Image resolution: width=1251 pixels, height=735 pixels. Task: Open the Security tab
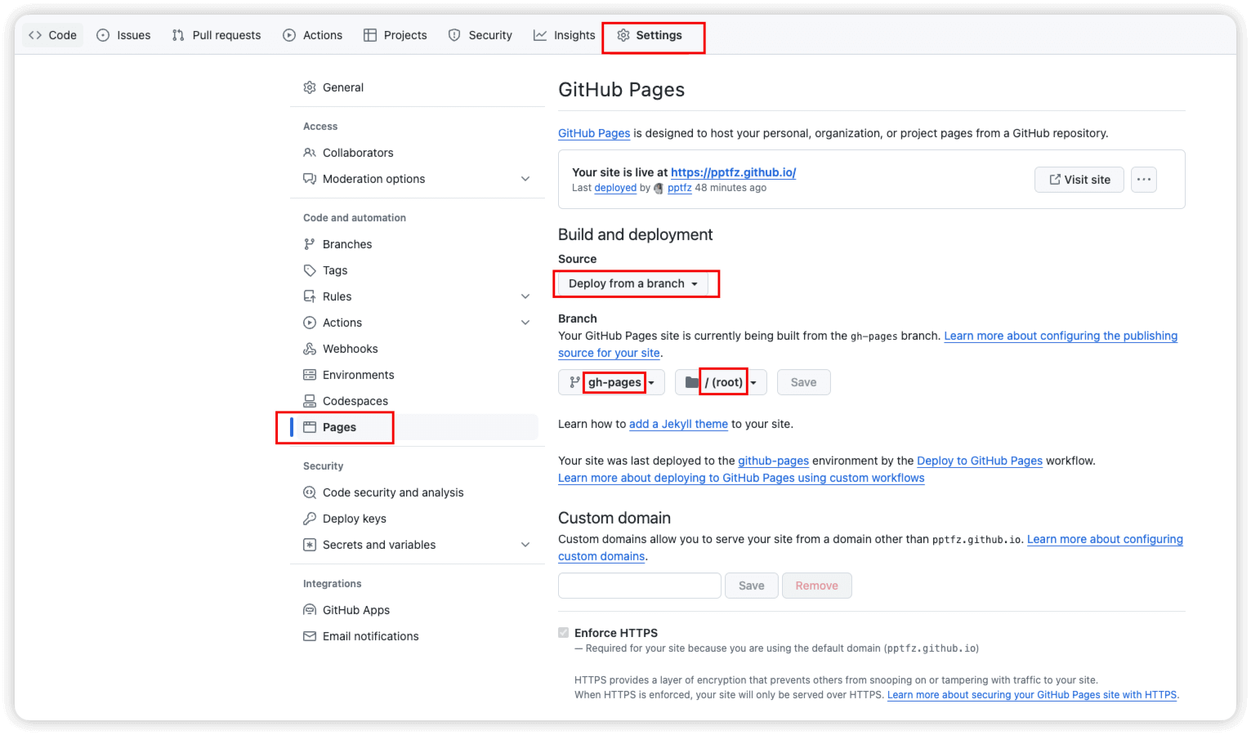[x=480, y=35]
